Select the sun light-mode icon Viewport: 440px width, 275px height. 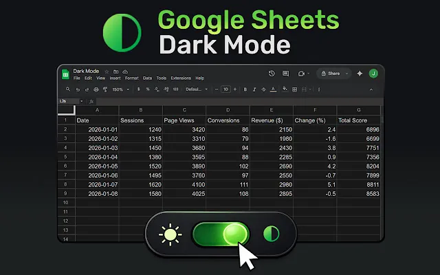click(x=170, y=234)
